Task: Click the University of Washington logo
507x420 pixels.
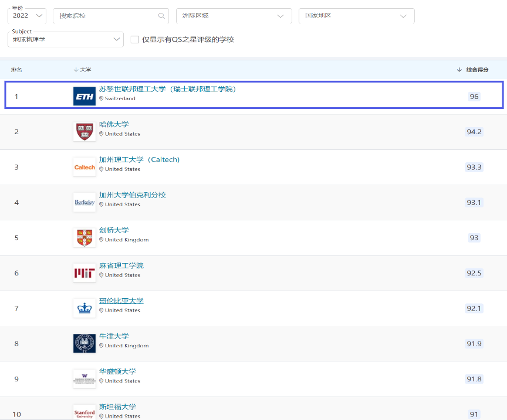Action: pyautogui.click(x=84, y=379)
